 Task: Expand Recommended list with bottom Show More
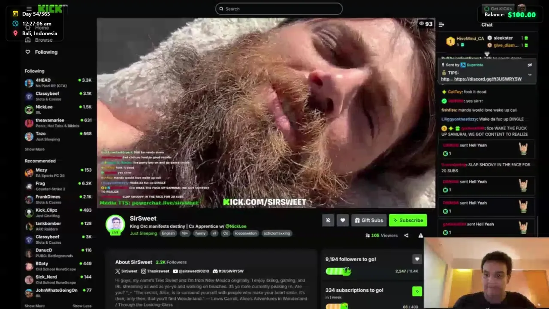(34, 306)
